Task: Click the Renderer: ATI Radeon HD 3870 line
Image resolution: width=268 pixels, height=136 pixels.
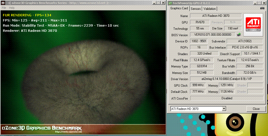Action: click(x=30, y=31)
